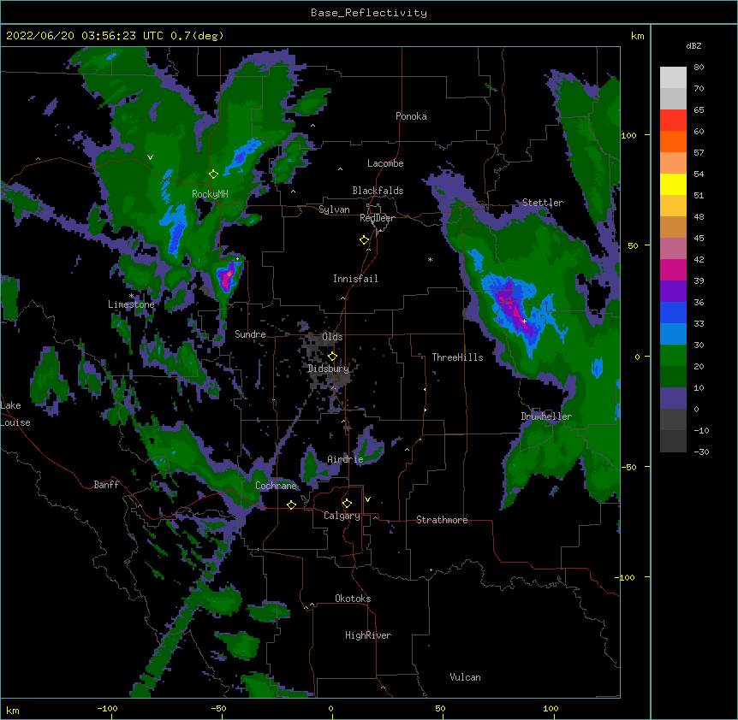Click the Blackfalds city label
Image resolution: width=738 pixels, height=720 pixels.
[378, 191]
